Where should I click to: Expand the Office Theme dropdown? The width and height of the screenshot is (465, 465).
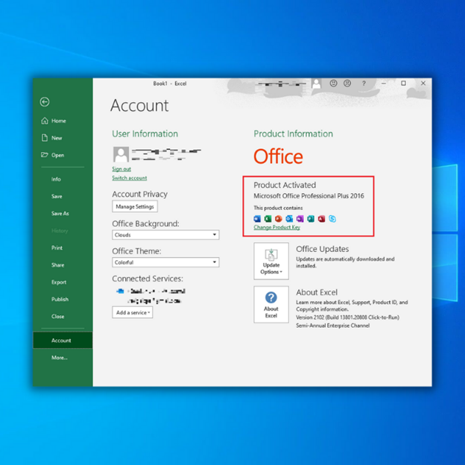click(x=165, y=262)
